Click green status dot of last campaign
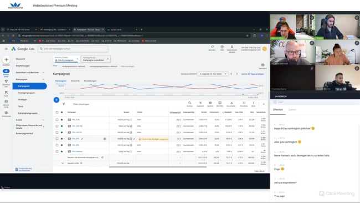This screenshot has width=360, height=203. 62,151
